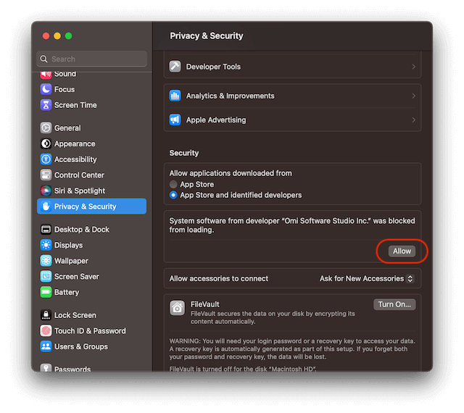The width and height of the screenshot is (464, 413).
Task: Open the Displays settings pane
Action: (x=68, y=245)
